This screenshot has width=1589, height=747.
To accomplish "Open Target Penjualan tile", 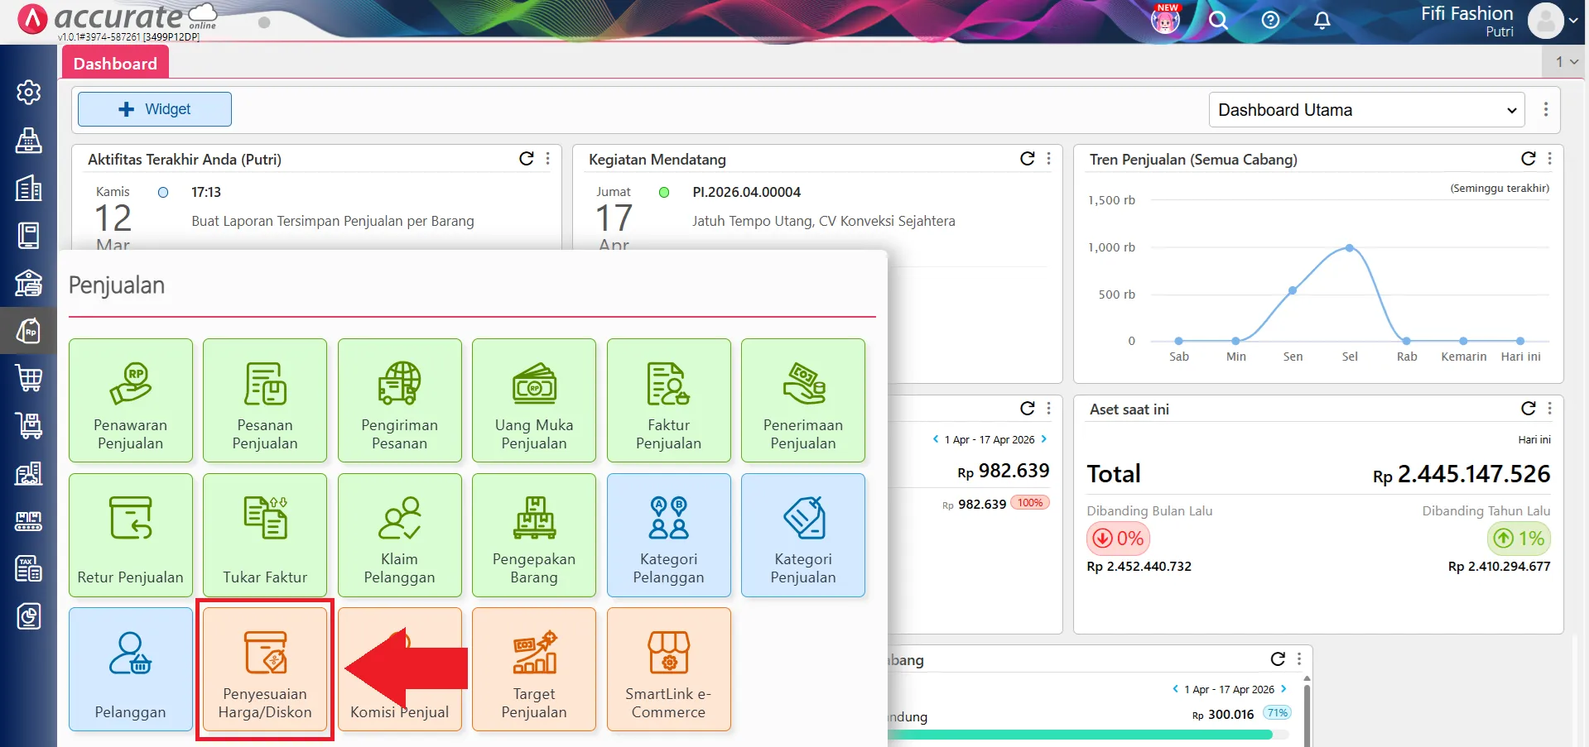I will (534, 669).
